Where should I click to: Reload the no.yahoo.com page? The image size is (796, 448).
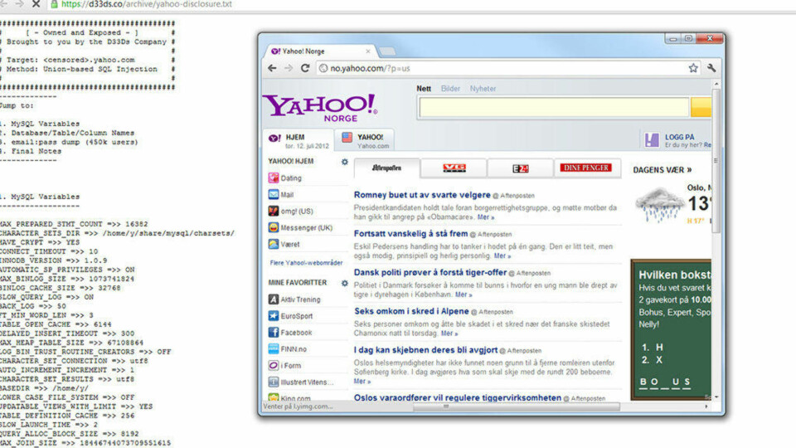pos(305,68)
